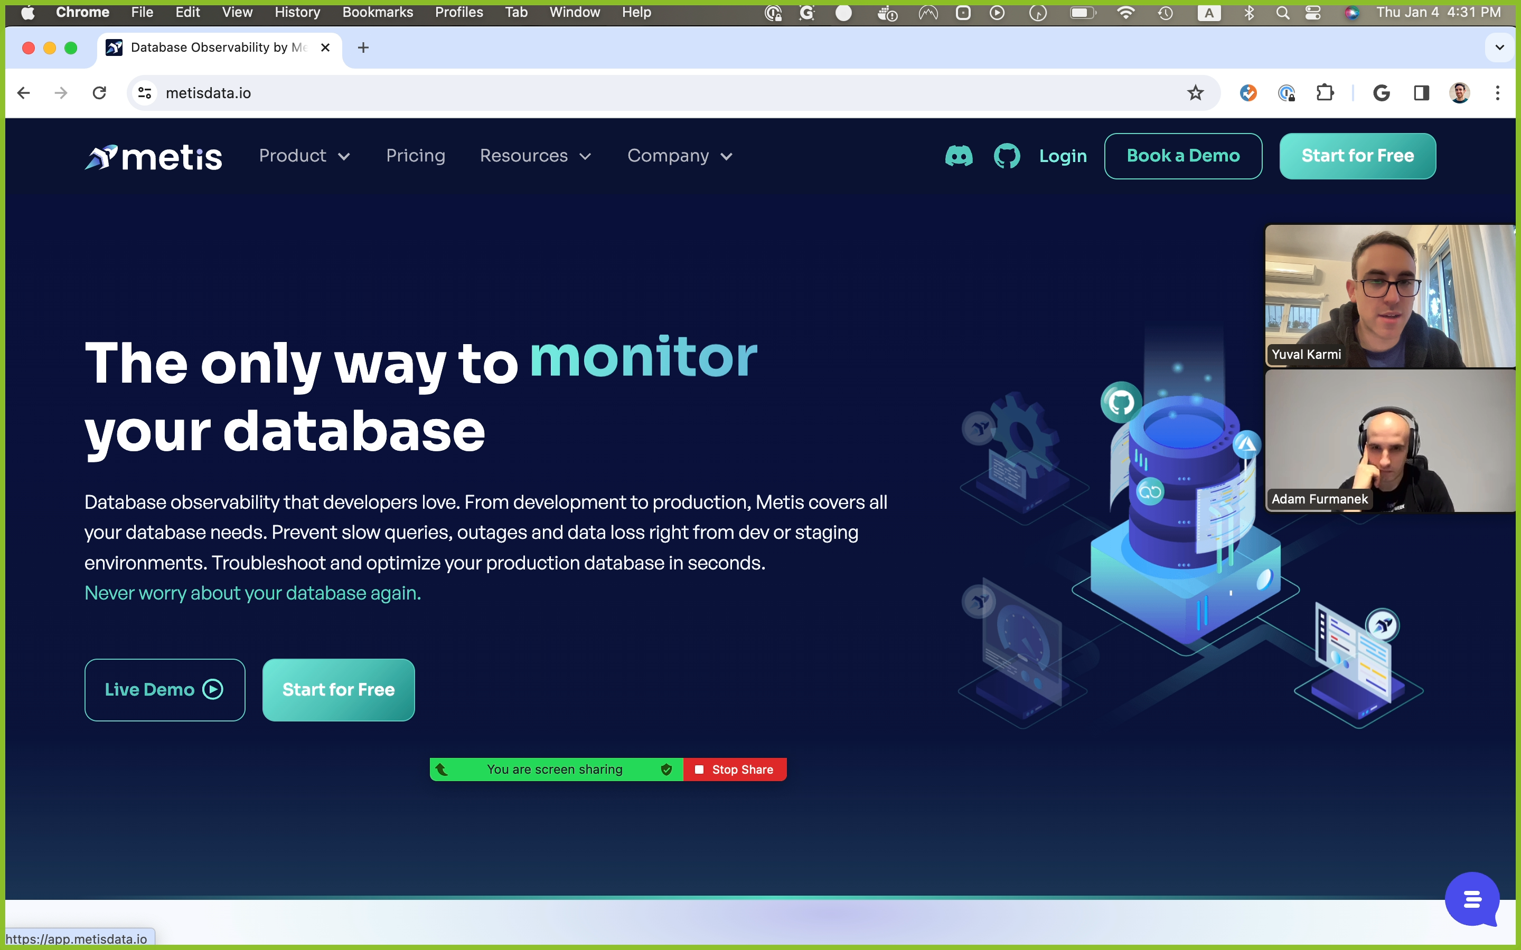Open macOS Control Center icon
The width and height of the screenshot is (1521, 950).
point(1312,13)
